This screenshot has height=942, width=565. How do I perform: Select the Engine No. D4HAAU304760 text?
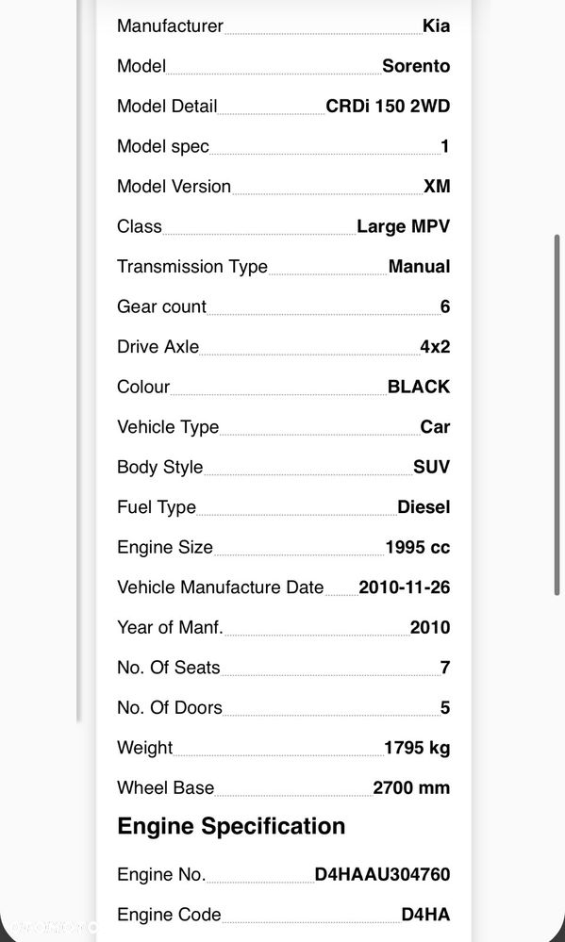tap(382, 874)
